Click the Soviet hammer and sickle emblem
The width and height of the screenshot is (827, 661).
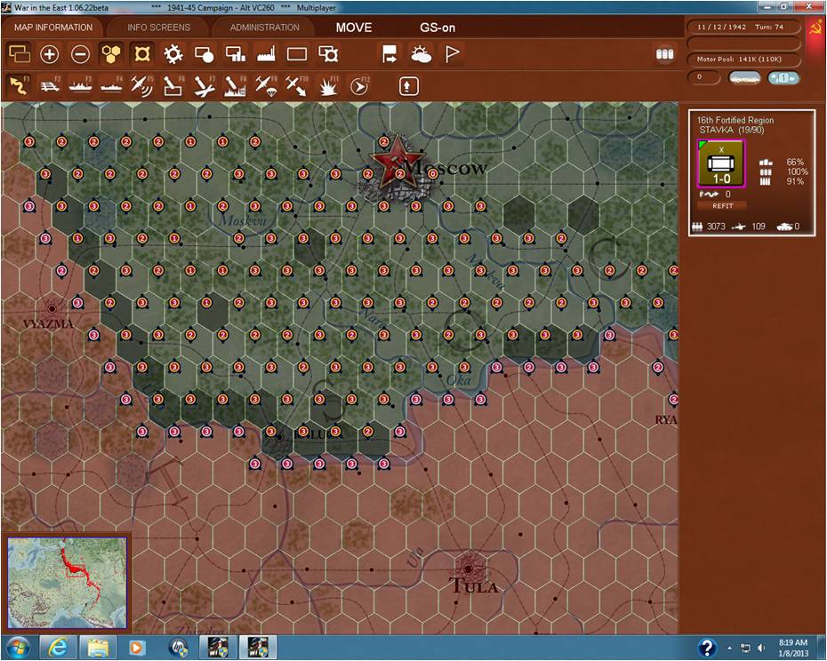click(x=816, y=28)
